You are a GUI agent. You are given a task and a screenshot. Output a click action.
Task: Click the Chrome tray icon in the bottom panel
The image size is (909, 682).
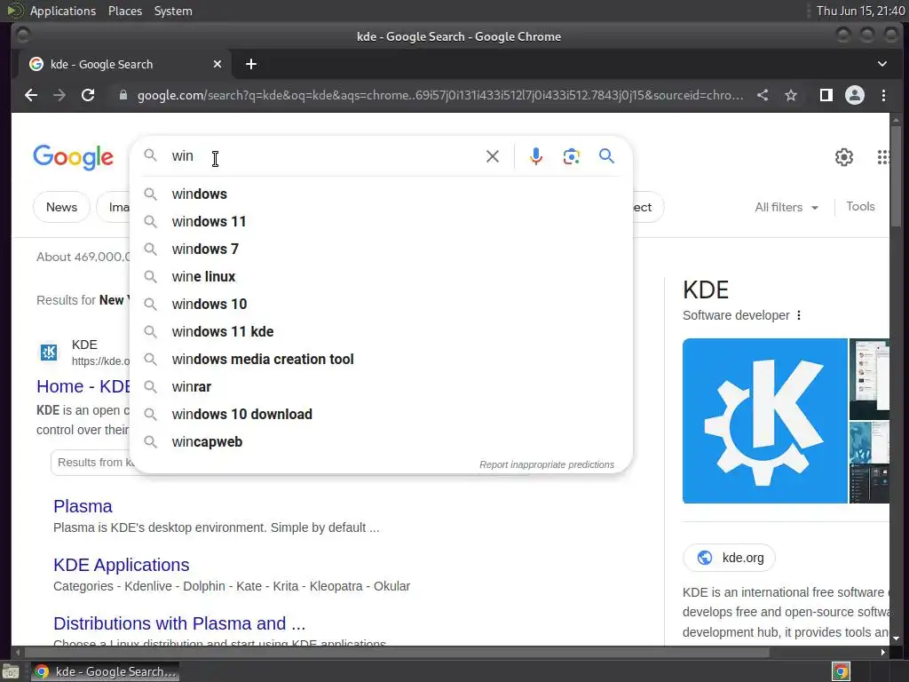point(841,671)
